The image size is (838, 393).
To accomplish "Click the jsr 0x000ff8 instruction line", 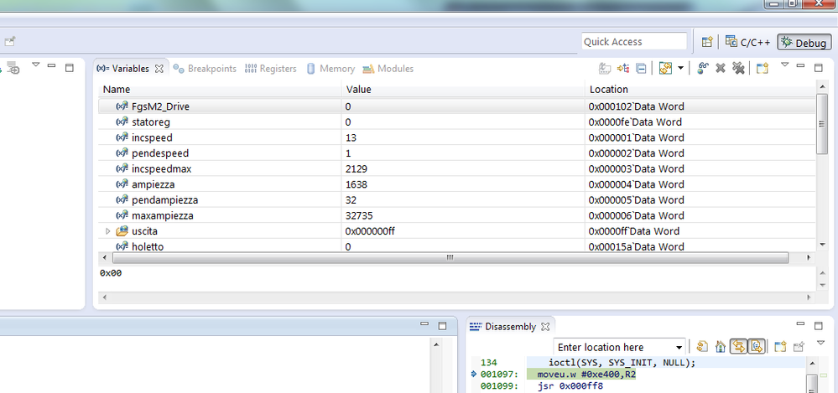I will click(x=570, y=386).
